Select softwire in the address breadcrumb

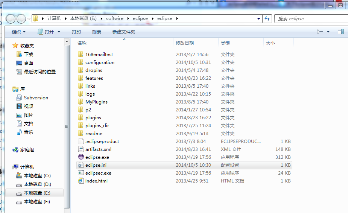114,18
